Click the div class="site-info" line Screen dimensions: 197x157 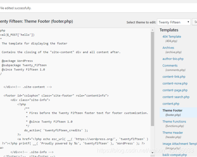click(30, 100)
